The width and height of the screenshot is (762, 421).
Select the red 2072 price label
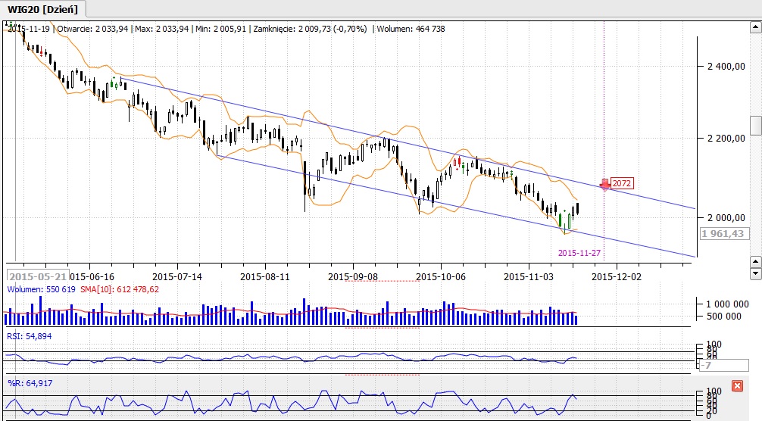tap(623, 183)
